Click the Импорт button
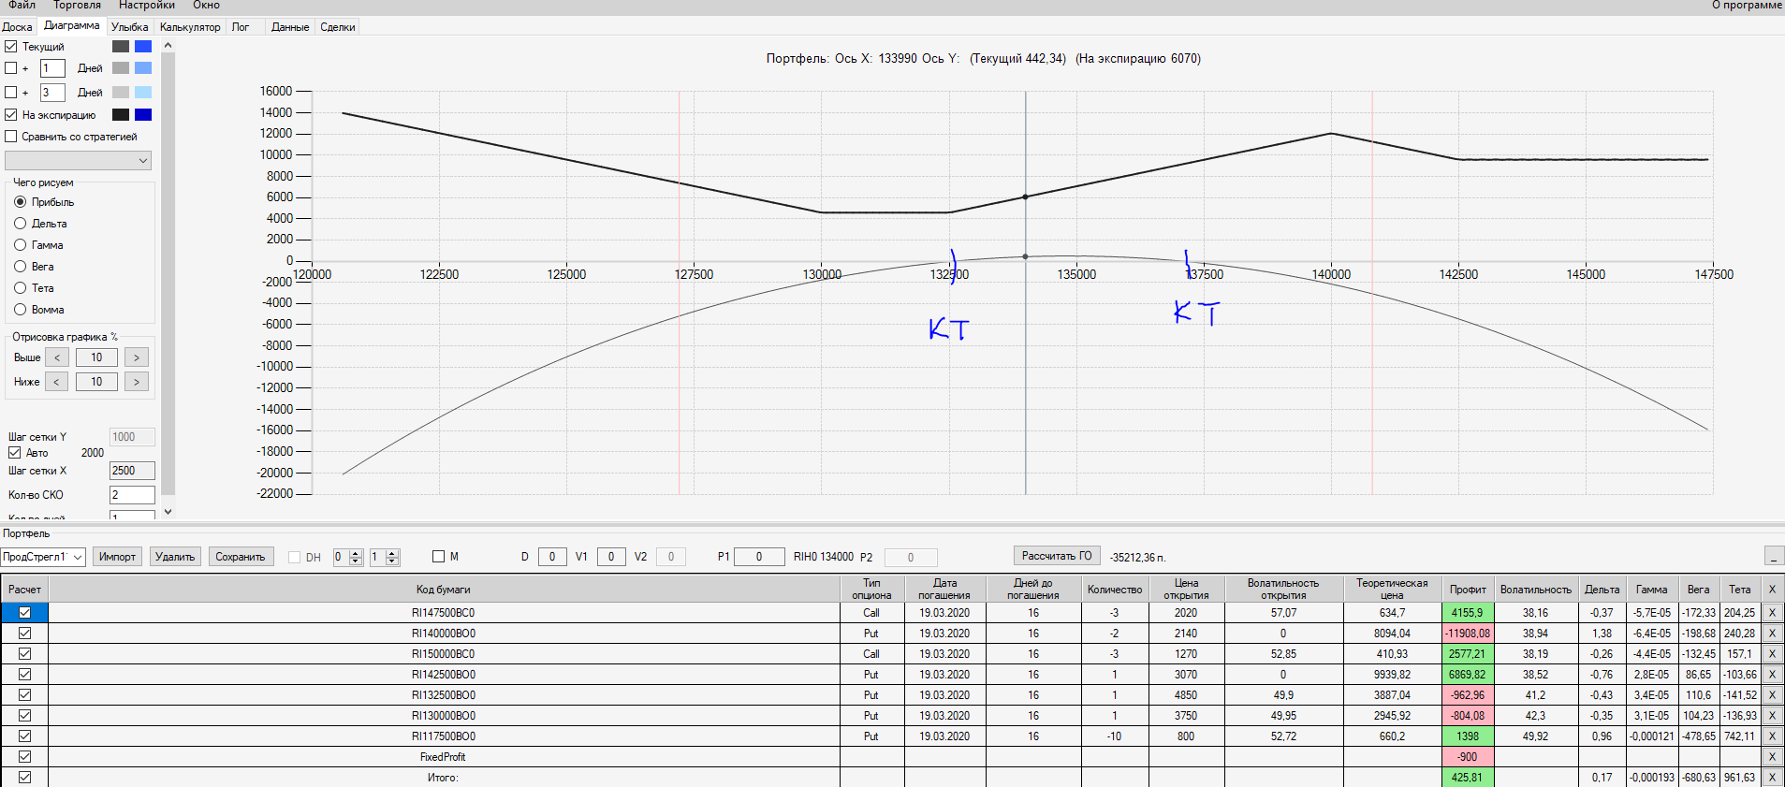Viewport: 1785px width, 787px height. pos(118,557)
